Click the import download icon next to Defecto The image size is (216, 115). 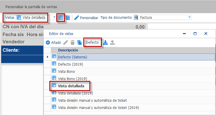(105, 43)
